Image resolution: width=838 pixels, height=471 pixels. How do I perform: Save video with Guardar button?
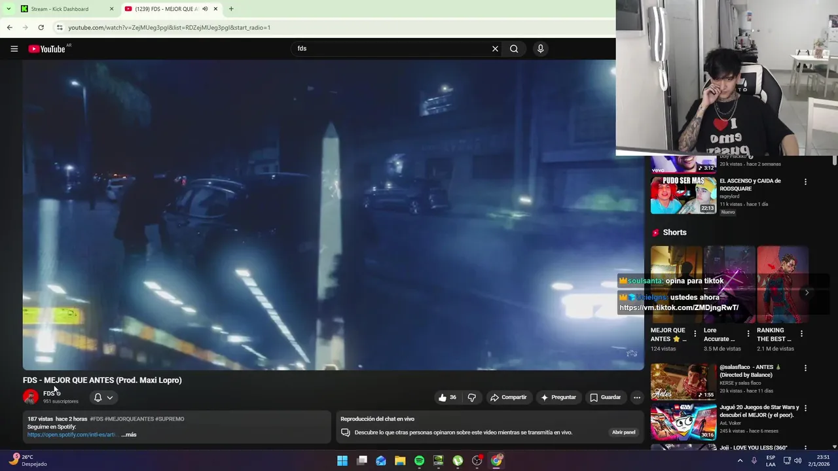(605, 397)
